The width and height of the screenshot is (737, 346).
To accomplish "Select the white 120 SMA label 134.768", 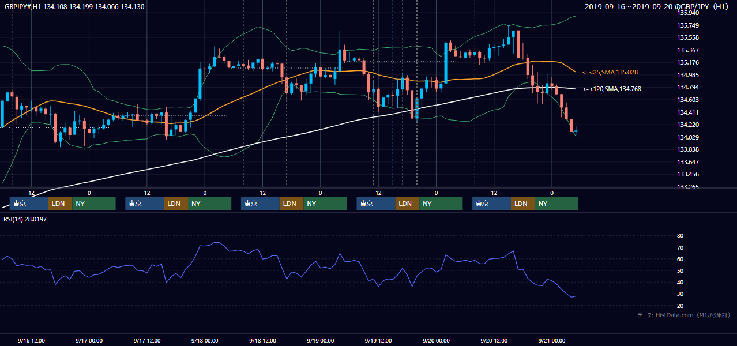I will click(612, 89).
